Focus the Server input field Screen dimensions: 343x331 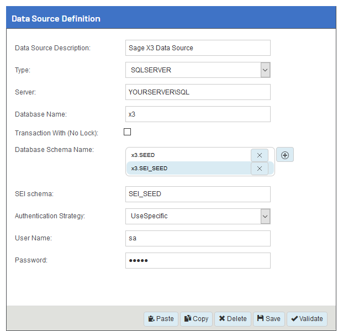[198, 92]
